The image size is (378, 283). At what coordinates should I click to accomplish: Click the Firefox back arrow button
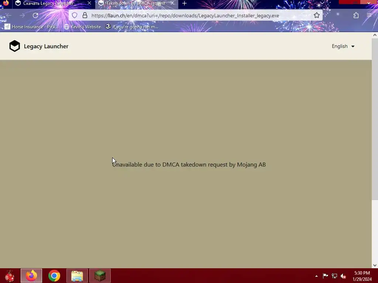9,15
